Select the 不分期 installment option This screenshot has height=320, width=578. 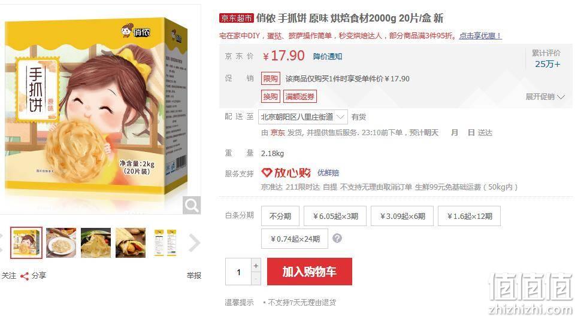[280, 216]
